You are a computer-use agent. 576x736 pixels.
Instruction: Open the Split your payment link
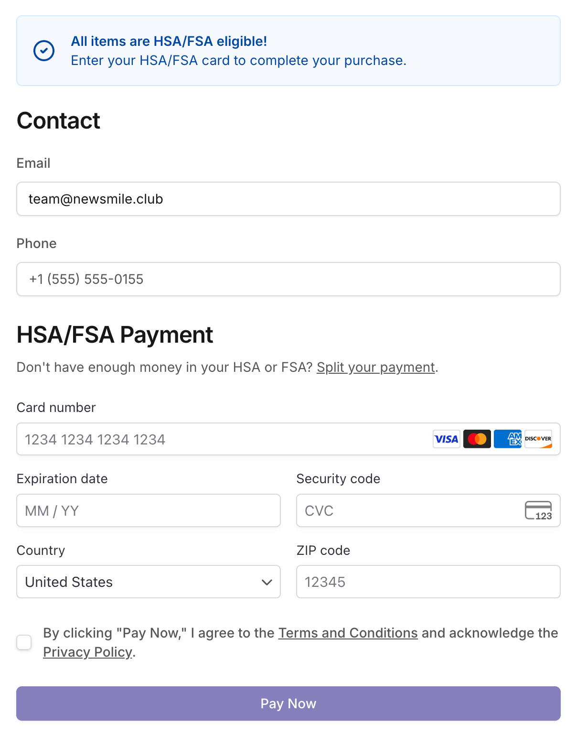tap(375, 367)
